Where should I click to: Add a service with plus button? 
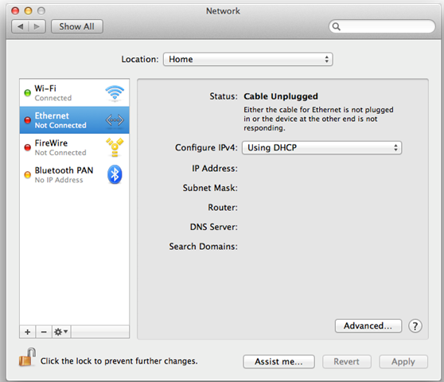click(x=28, y=332)
